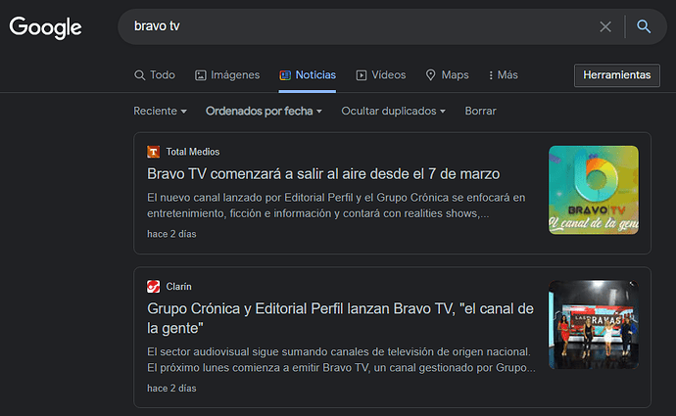Image resolution: width=676 pixels, height=416 pixels.
Task: Click the Total Medios favicon
Action: coord(154,152)
